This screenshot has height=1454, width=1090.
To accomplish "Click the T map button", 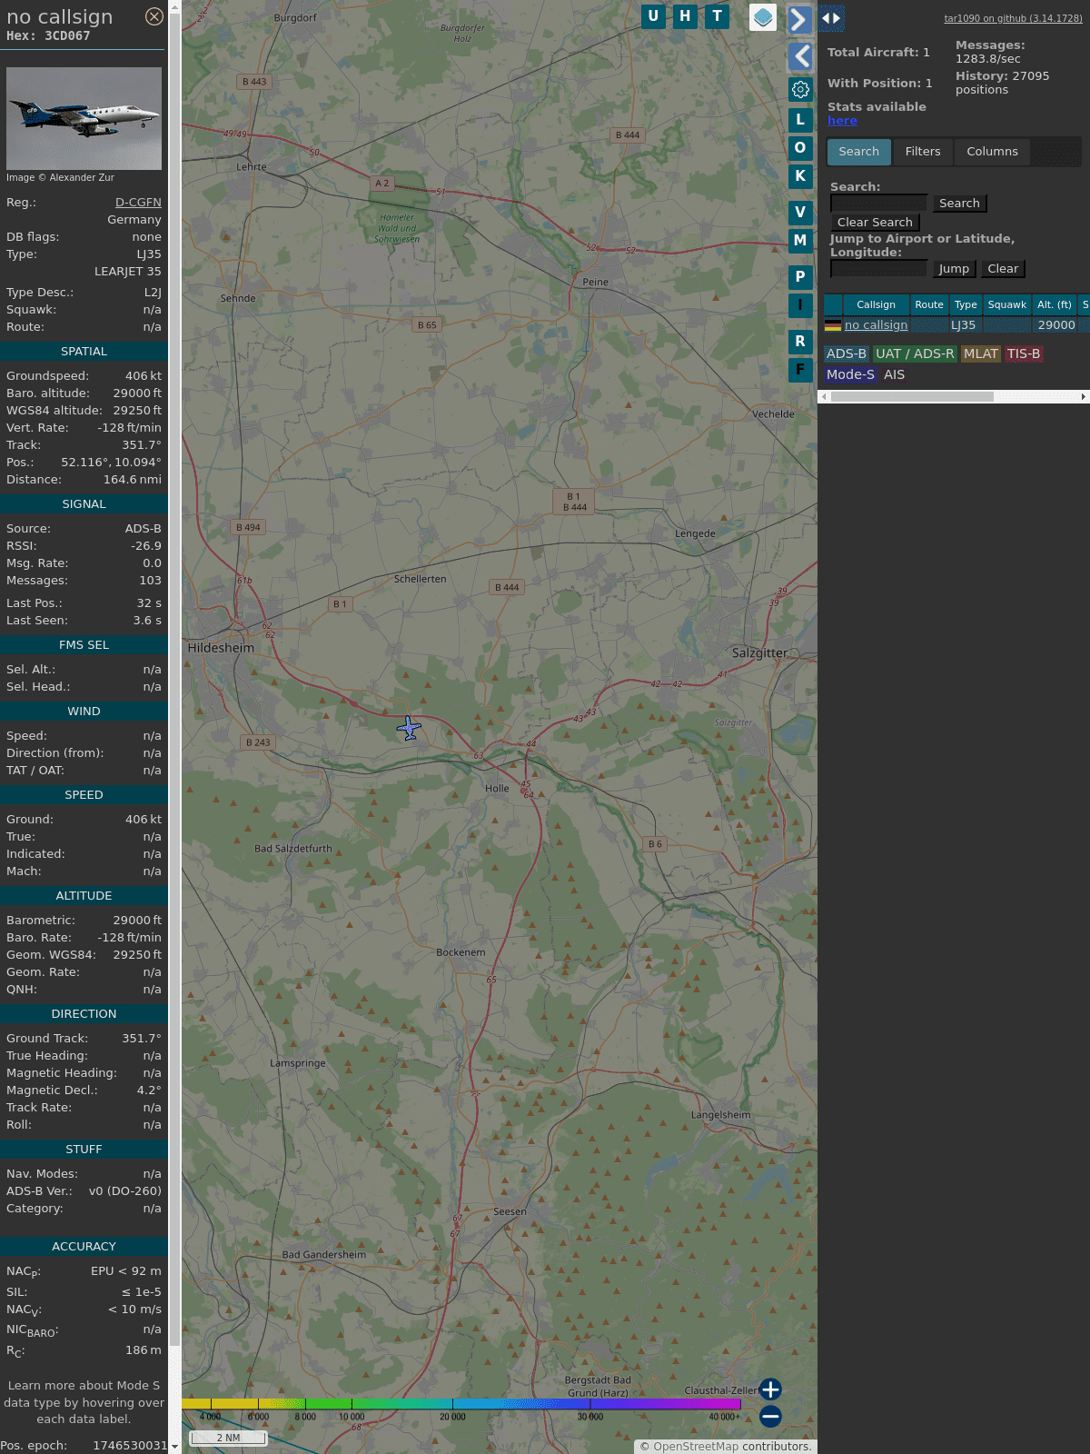I will [x=718, y=16].
